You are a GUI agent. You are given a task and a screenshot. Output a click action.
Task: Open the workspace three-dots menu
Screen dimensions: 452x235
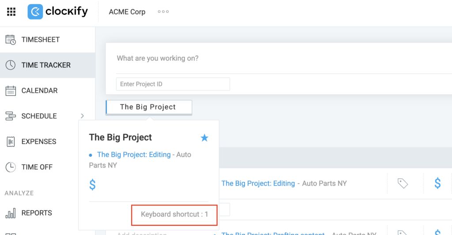[x=163, y=12]
